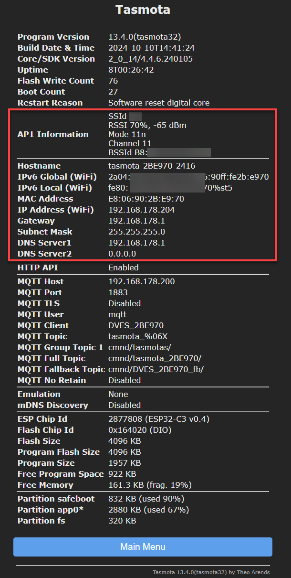Click the MQTT Port value 1883
The image size is (291, 578).
click(118, 292)
